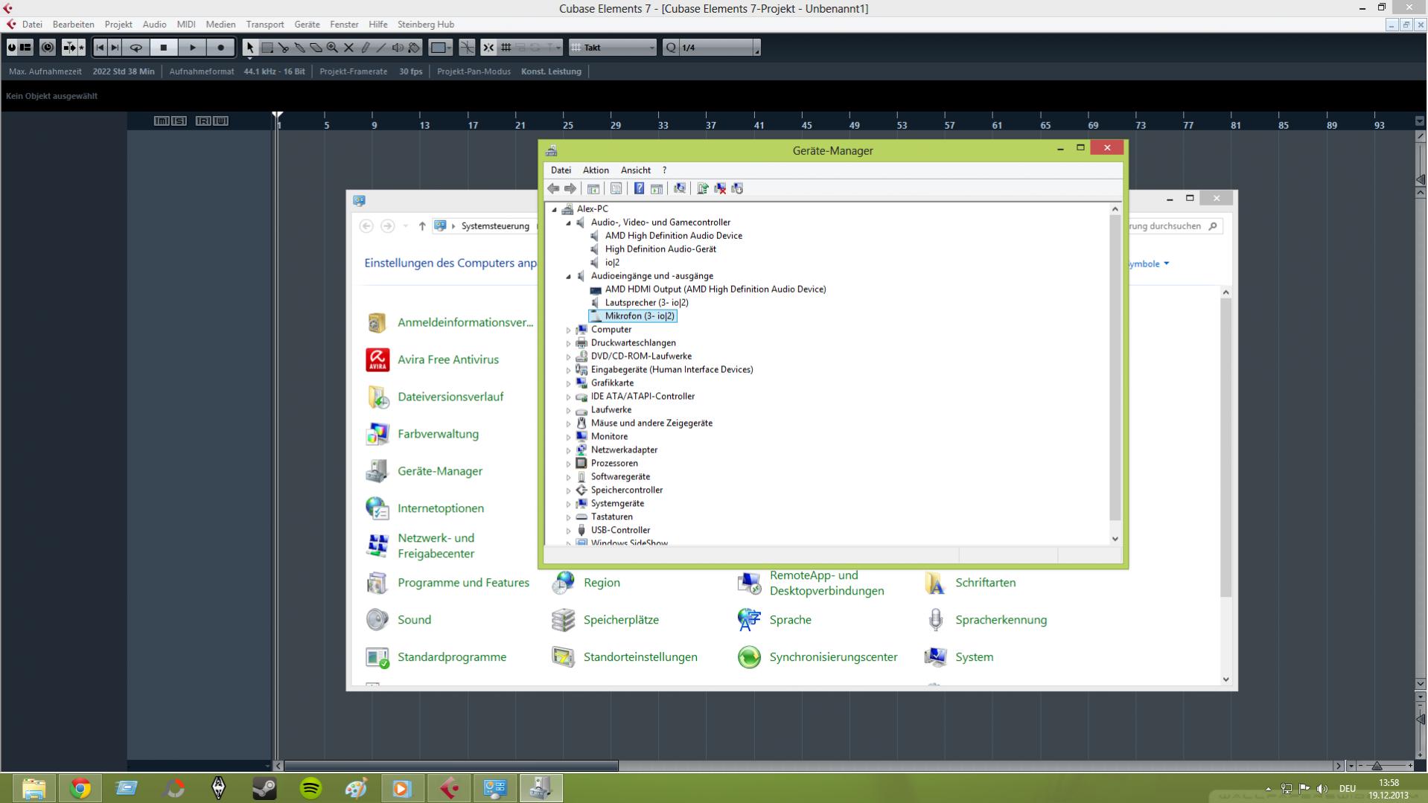The width and height of the screenshot is (1428, 803).
Task: Open Steinberg Hub menu
Action: tap(426, 25)
